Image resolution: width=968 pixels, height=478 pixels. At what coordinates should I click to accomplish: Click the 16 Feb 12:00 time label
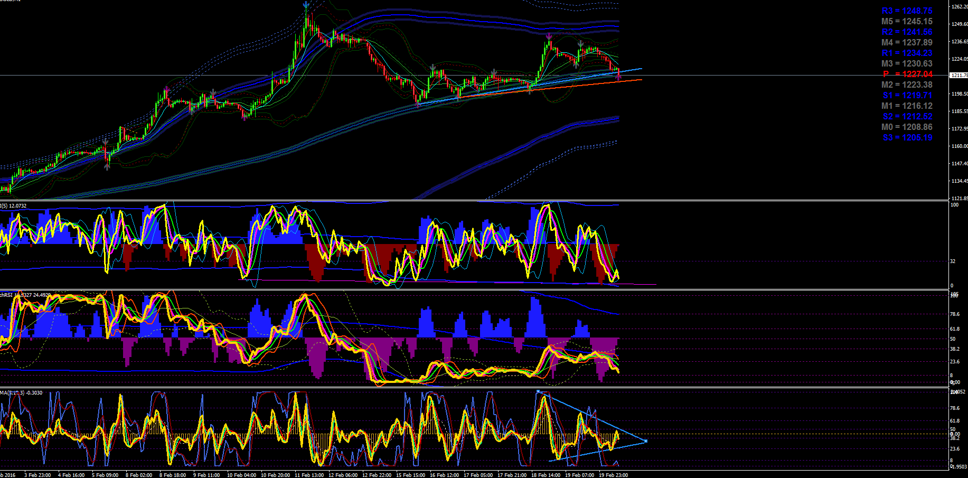[x=444, y=475]
